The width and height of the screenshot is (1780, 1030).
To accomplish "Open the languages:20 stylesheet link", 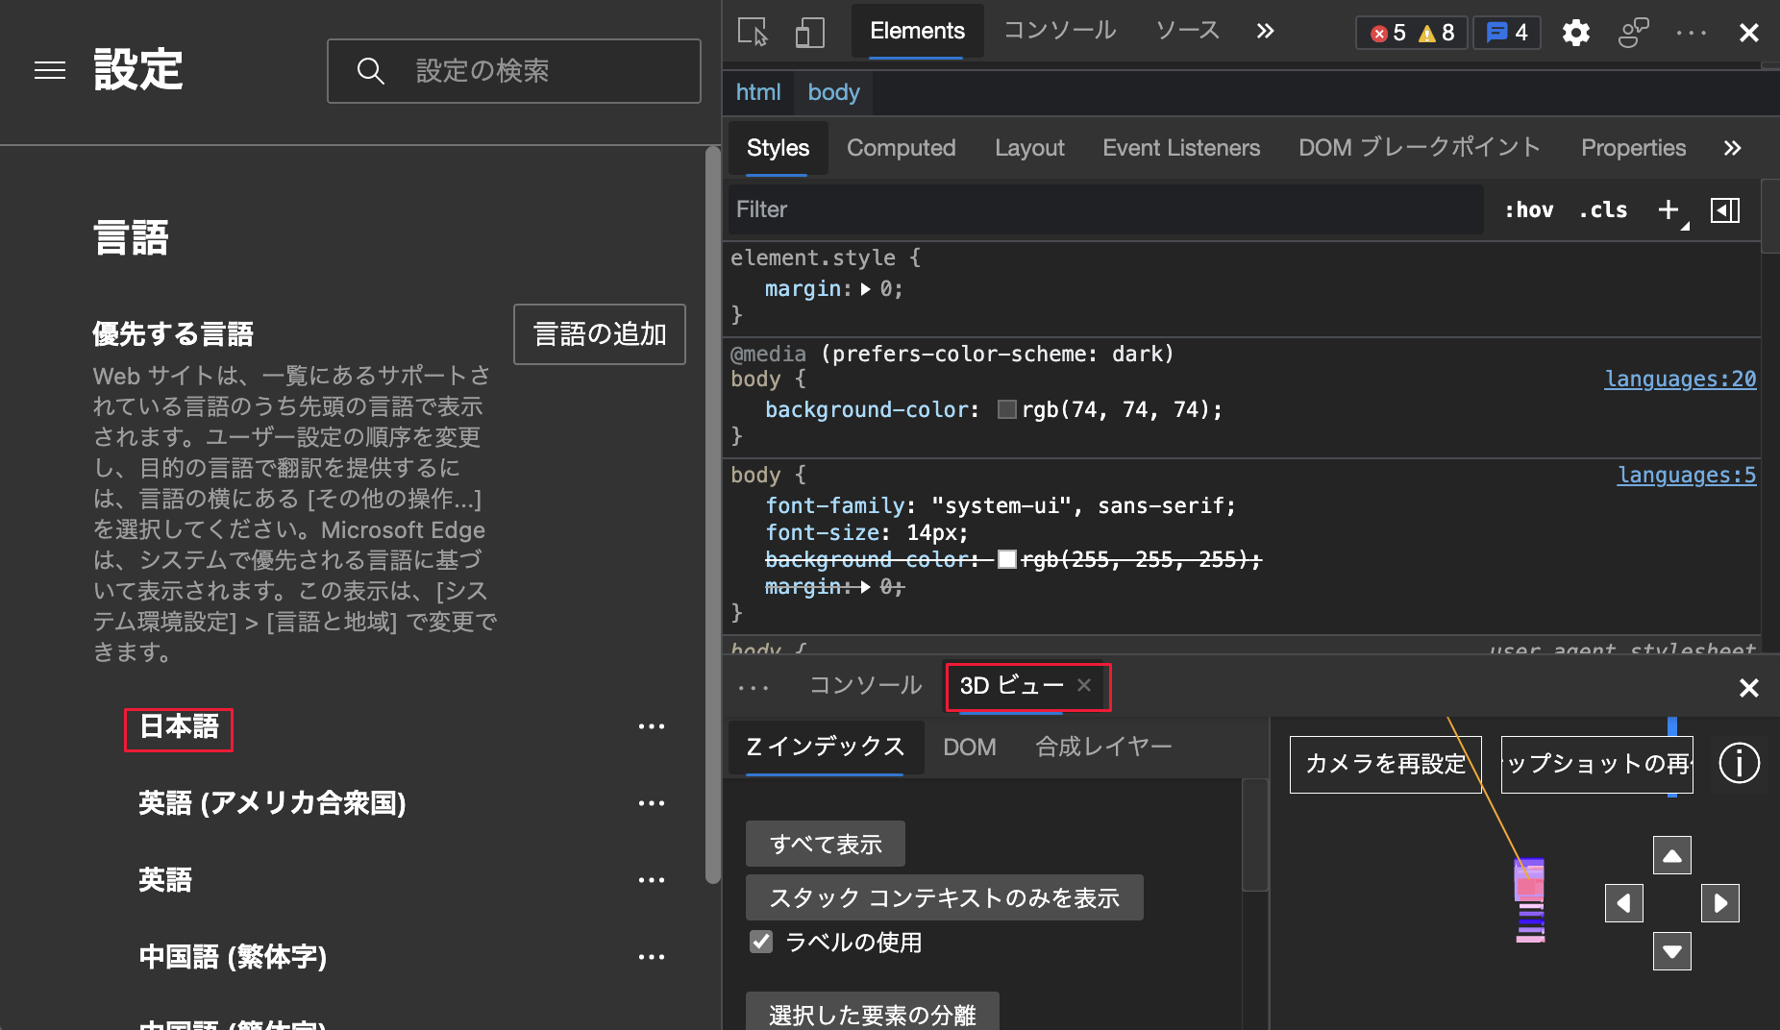I will pyautogui.click(x=1679, y=379).
